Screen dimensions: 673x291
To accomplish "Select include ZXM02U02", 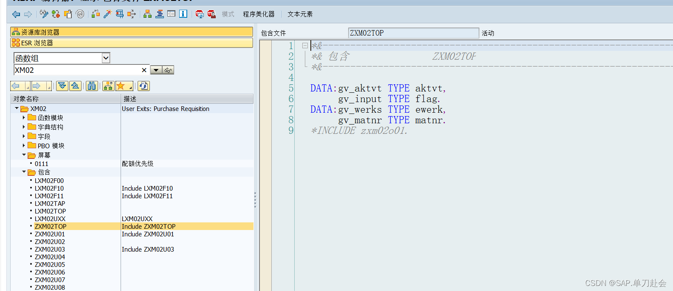I will [50, 242].
